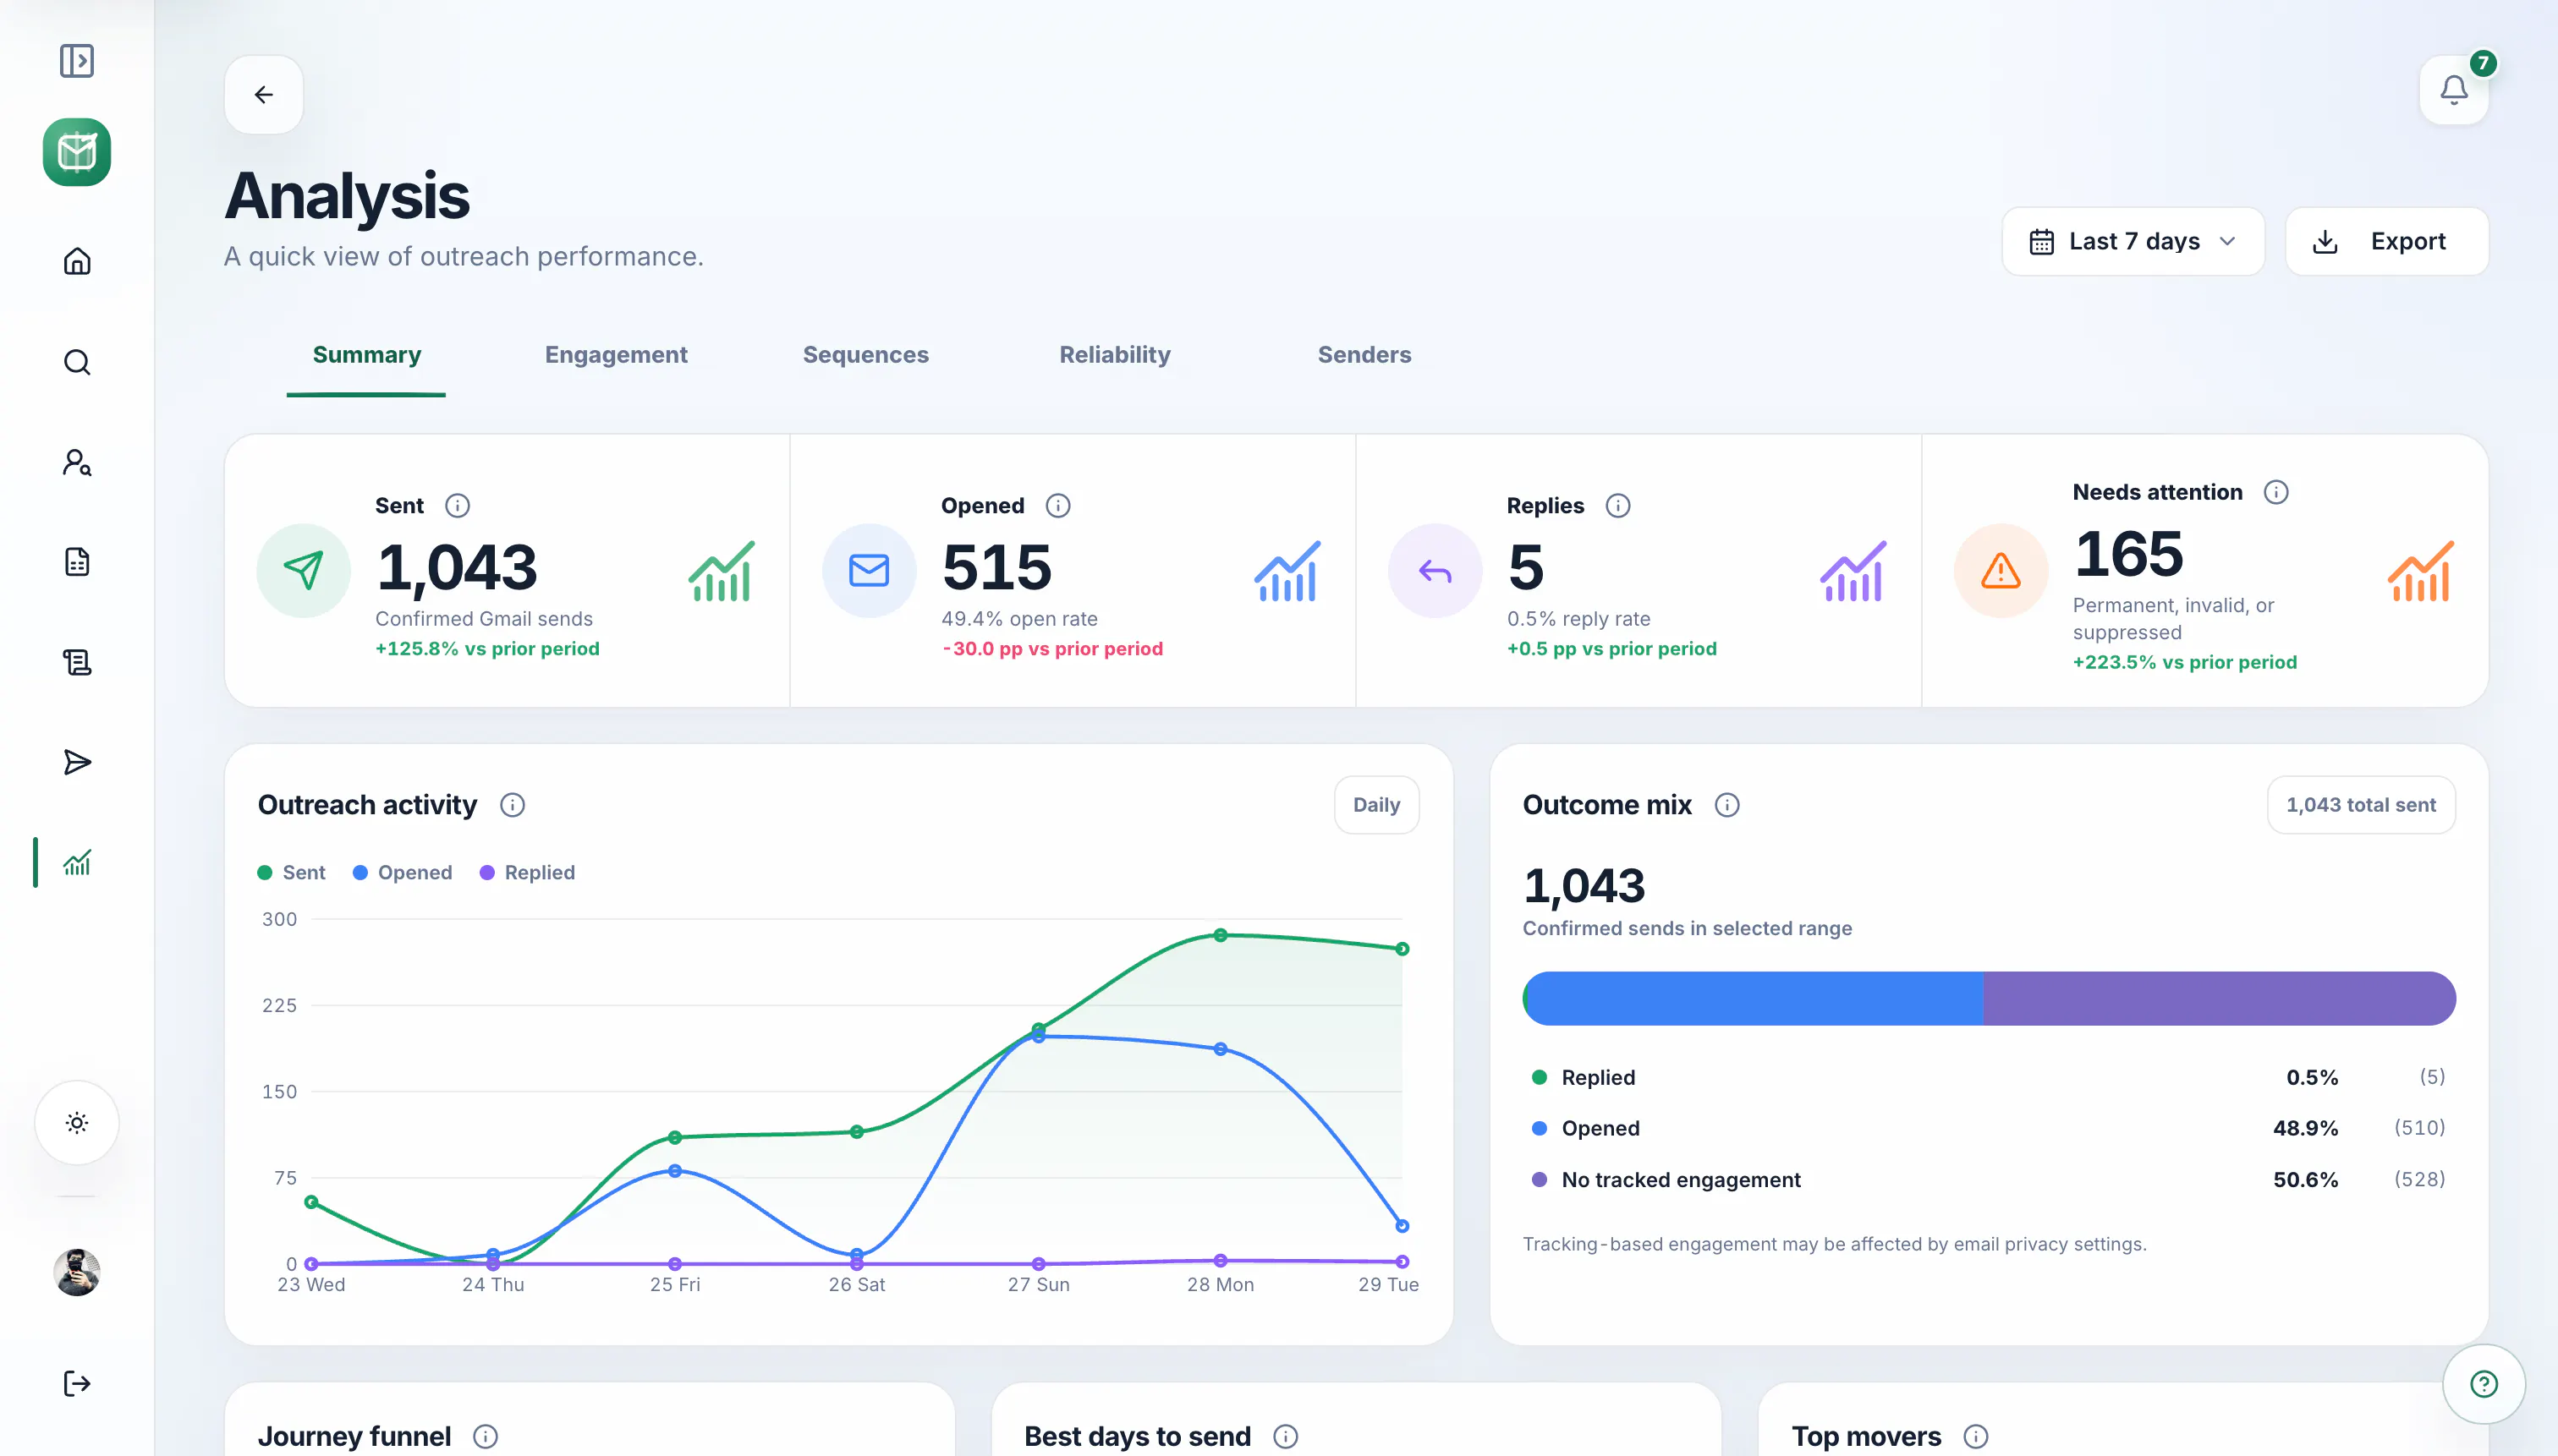Open the scroll sequences icon in sidebar
The height and width of the screenshot is (1456, 2558).
pos(77,662)
